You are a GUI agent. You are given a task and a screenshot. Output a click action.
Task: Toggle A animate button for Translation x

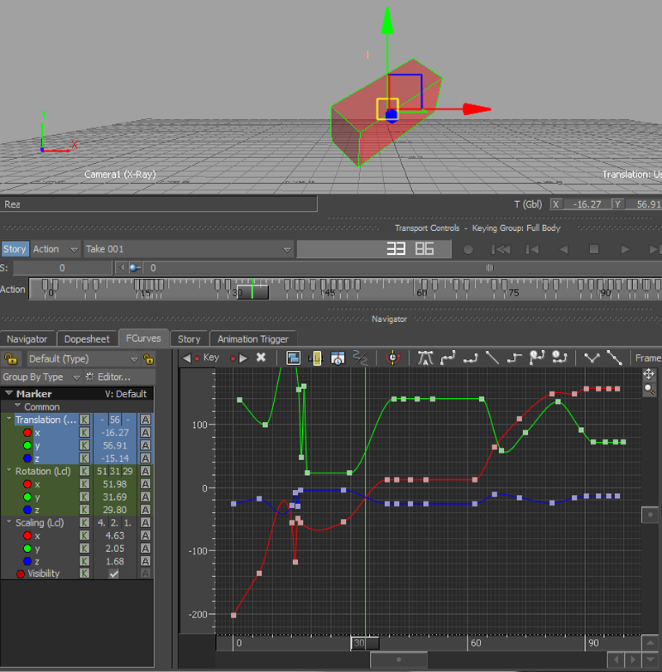(146, 433)
